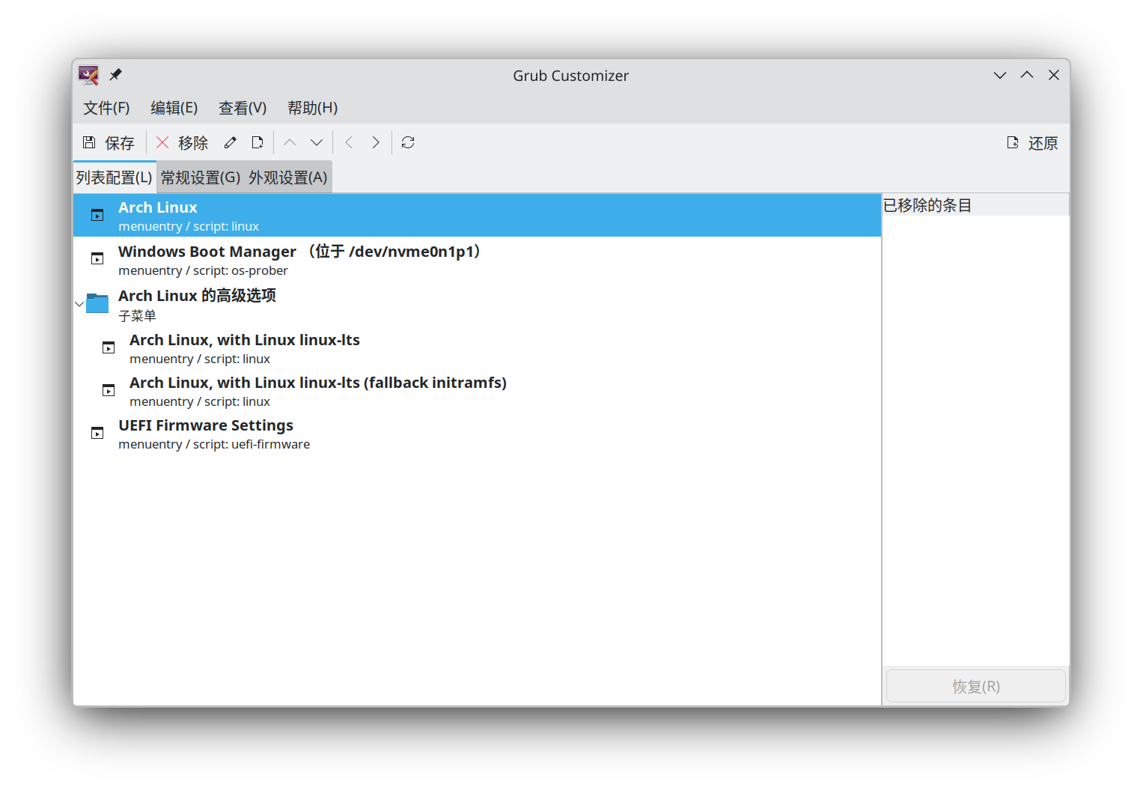Select the Windows Boot Manager entry title
1143x793 pixels.
click(299, 252)
